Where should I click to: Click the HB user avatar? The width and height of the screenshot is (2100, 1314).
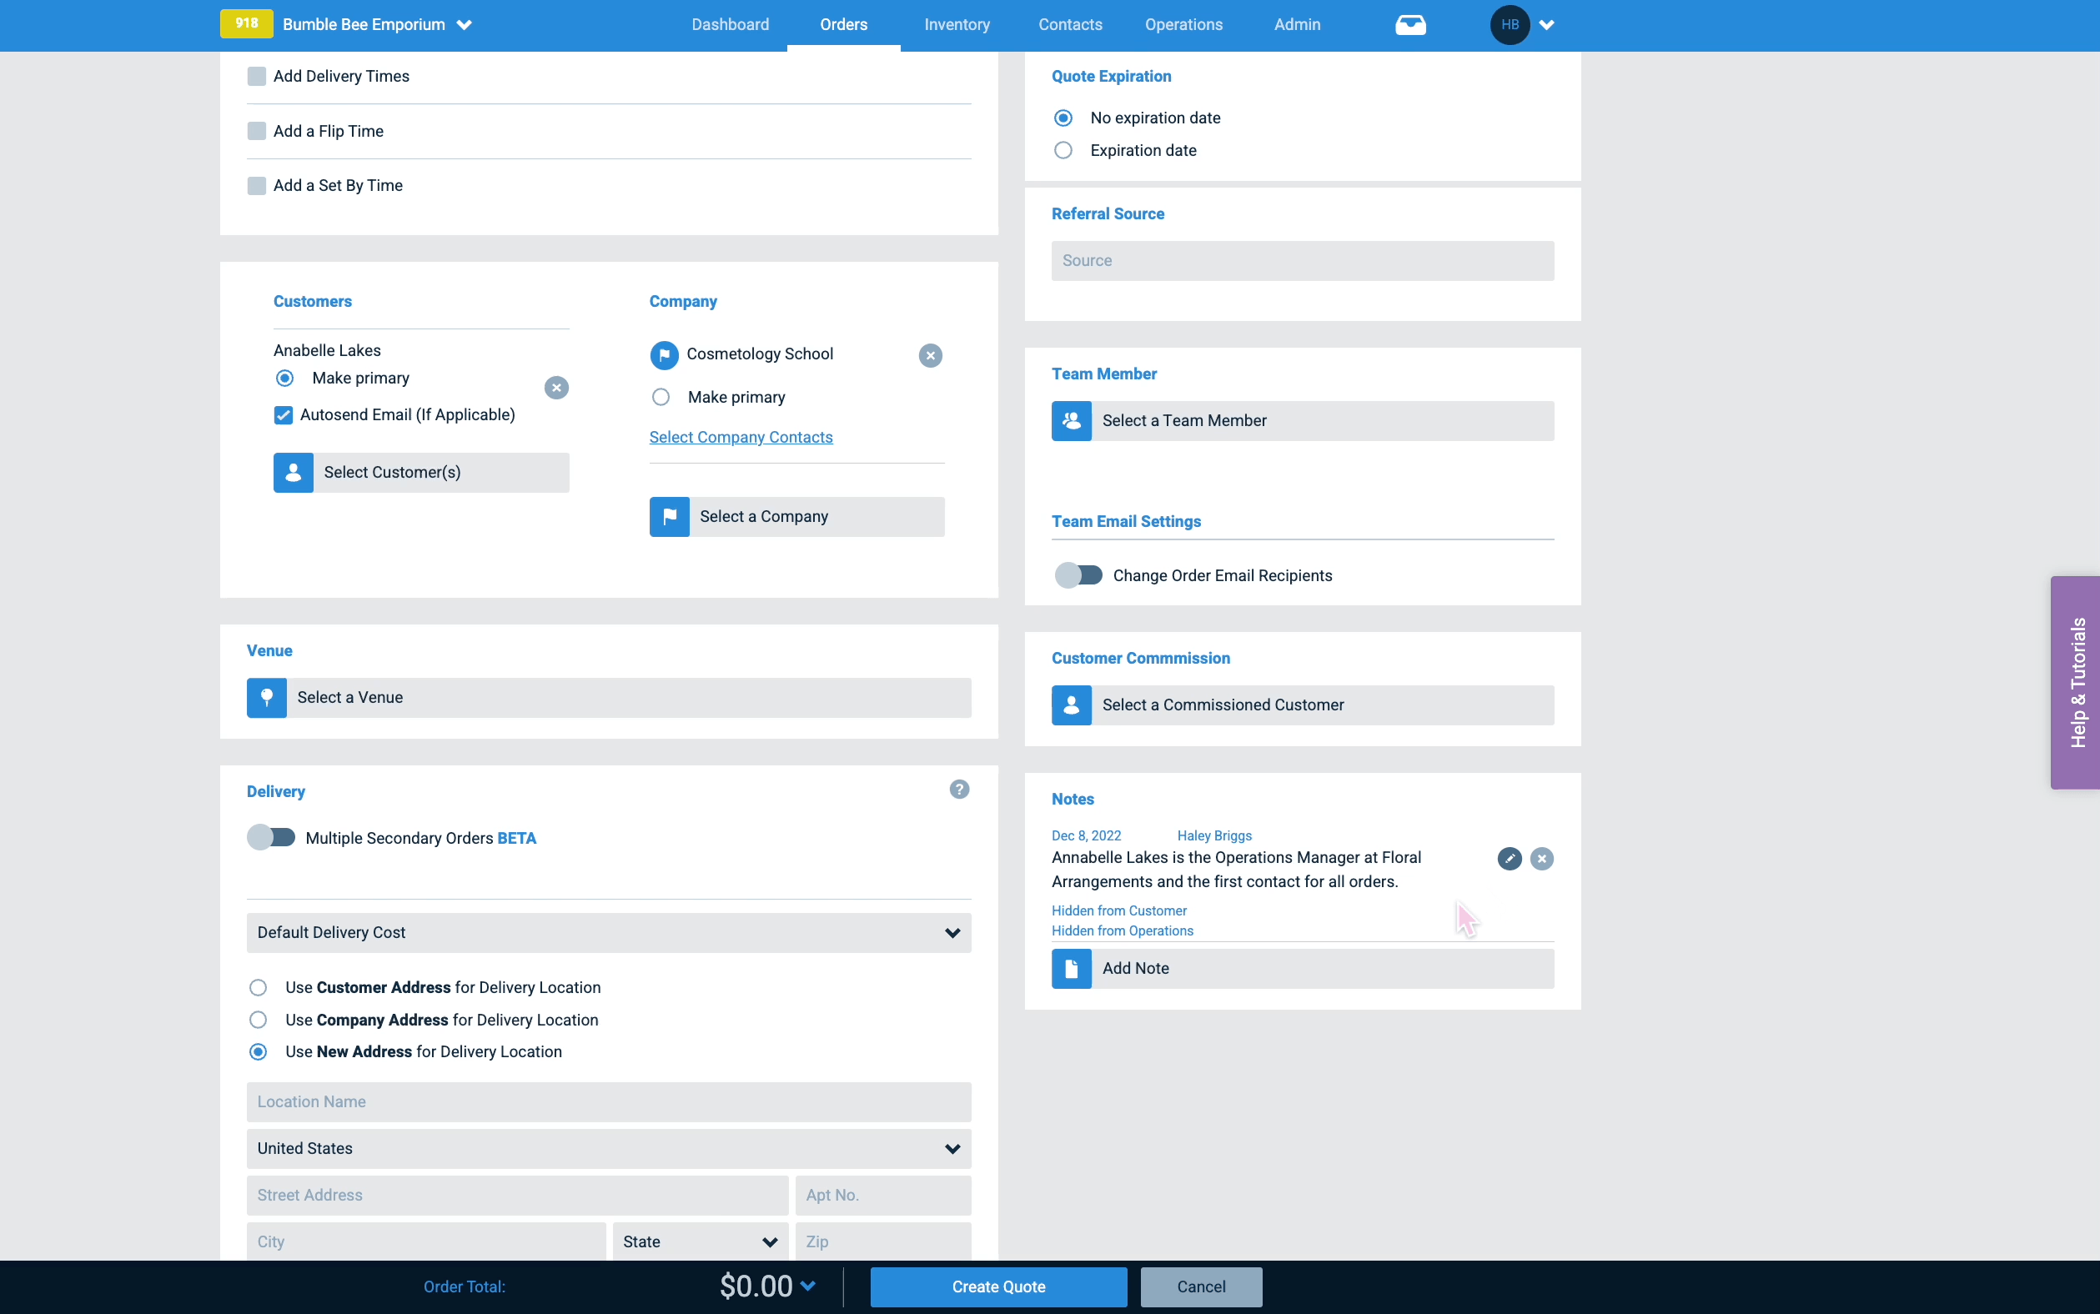[1510, 25]
